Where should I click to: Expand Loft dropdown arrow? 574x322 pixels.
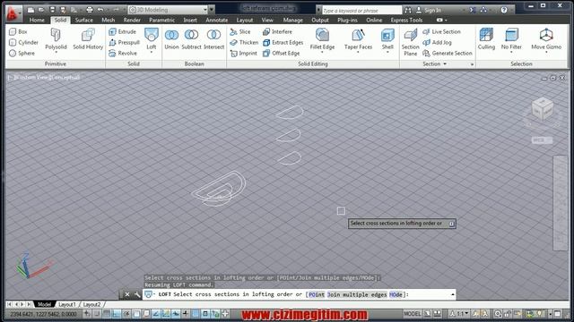pos(152,52)
